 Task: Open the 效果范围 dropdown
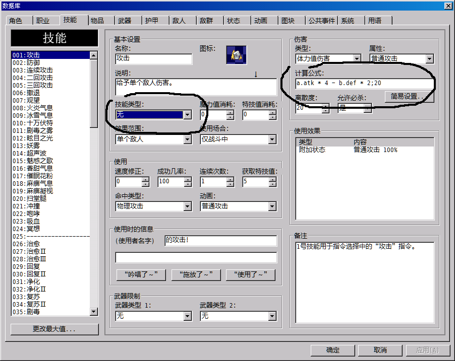(x=188, y=139)
